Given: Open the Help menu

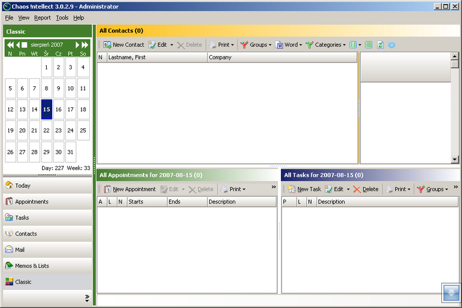Looking at the screenshot, I should [78, 18].
